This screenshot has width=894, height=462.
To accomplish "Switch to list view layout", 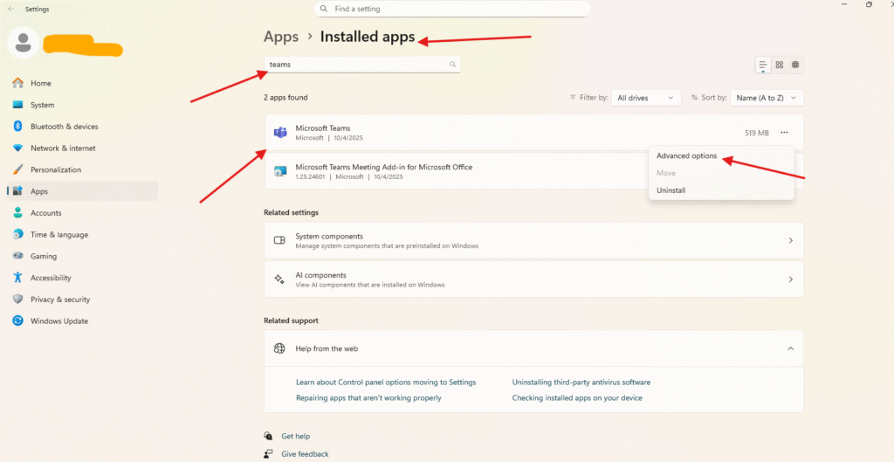I will coord(763,66).
